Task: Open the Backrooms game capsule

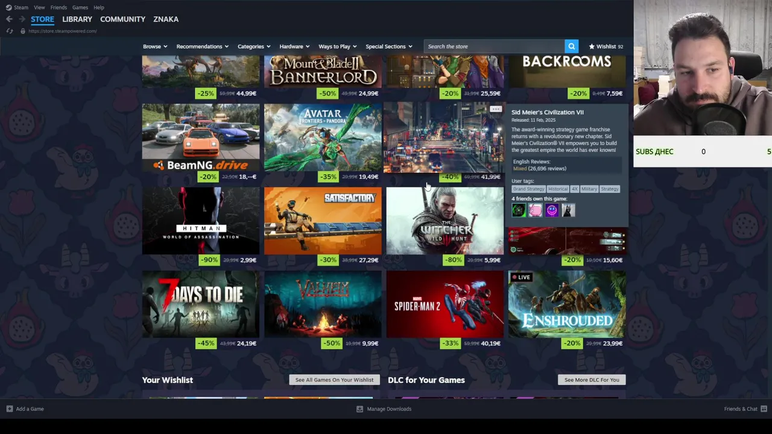Action: [567, 72]
